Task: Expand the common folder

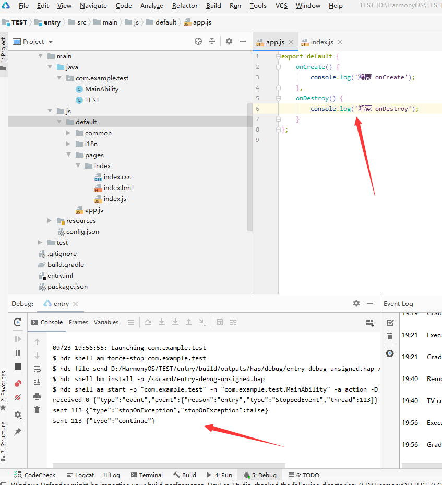Action: tap(68, 133)
